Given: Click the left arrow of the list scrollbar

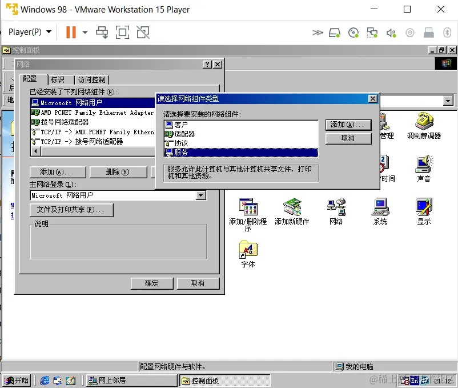Looking at the screenshot, I should [36, 151].
